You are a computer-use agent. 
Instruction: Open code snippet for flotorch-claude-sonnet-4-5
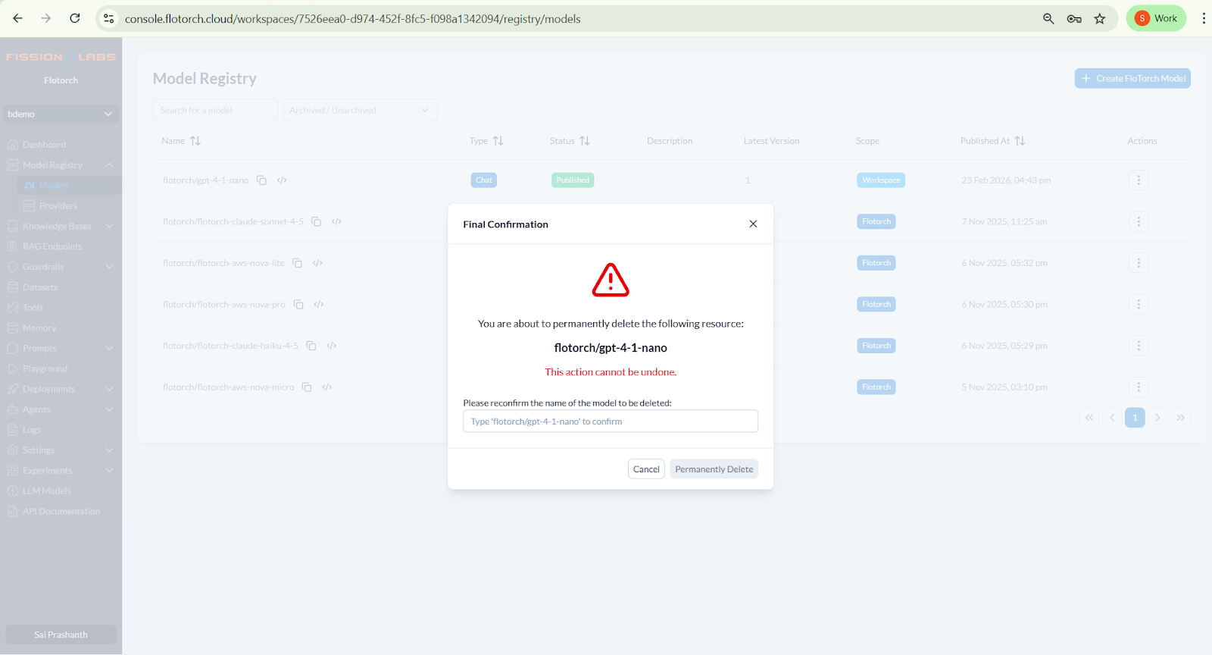pyautogui.click(x=336, y=222)
